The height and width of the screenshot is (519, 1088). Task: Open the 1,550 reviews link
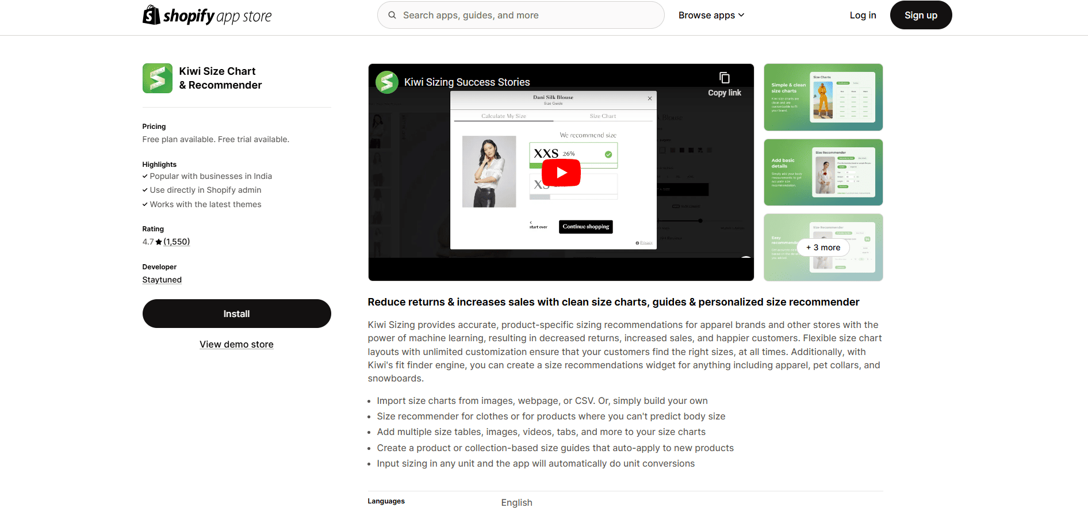[177, 242]
